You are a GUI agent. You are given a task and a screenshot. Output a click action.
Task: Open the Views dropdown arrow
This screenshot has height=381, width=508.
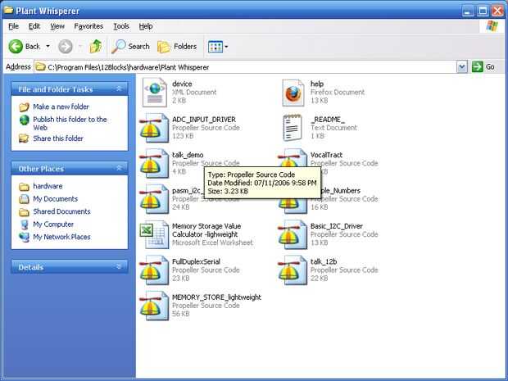point(226,47)
